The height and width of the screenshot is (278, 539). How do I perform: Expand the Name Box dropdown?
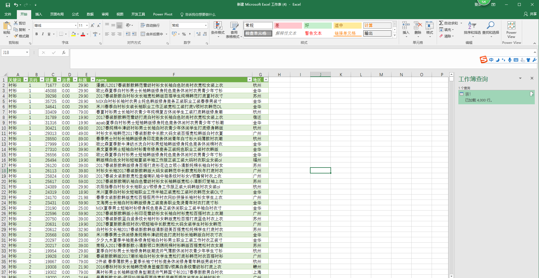pos(27,53)
